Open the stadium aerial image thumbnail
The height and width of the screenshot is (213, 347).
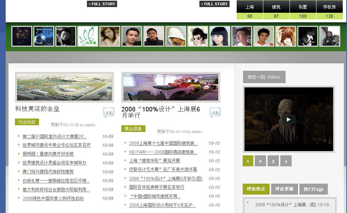65,87
